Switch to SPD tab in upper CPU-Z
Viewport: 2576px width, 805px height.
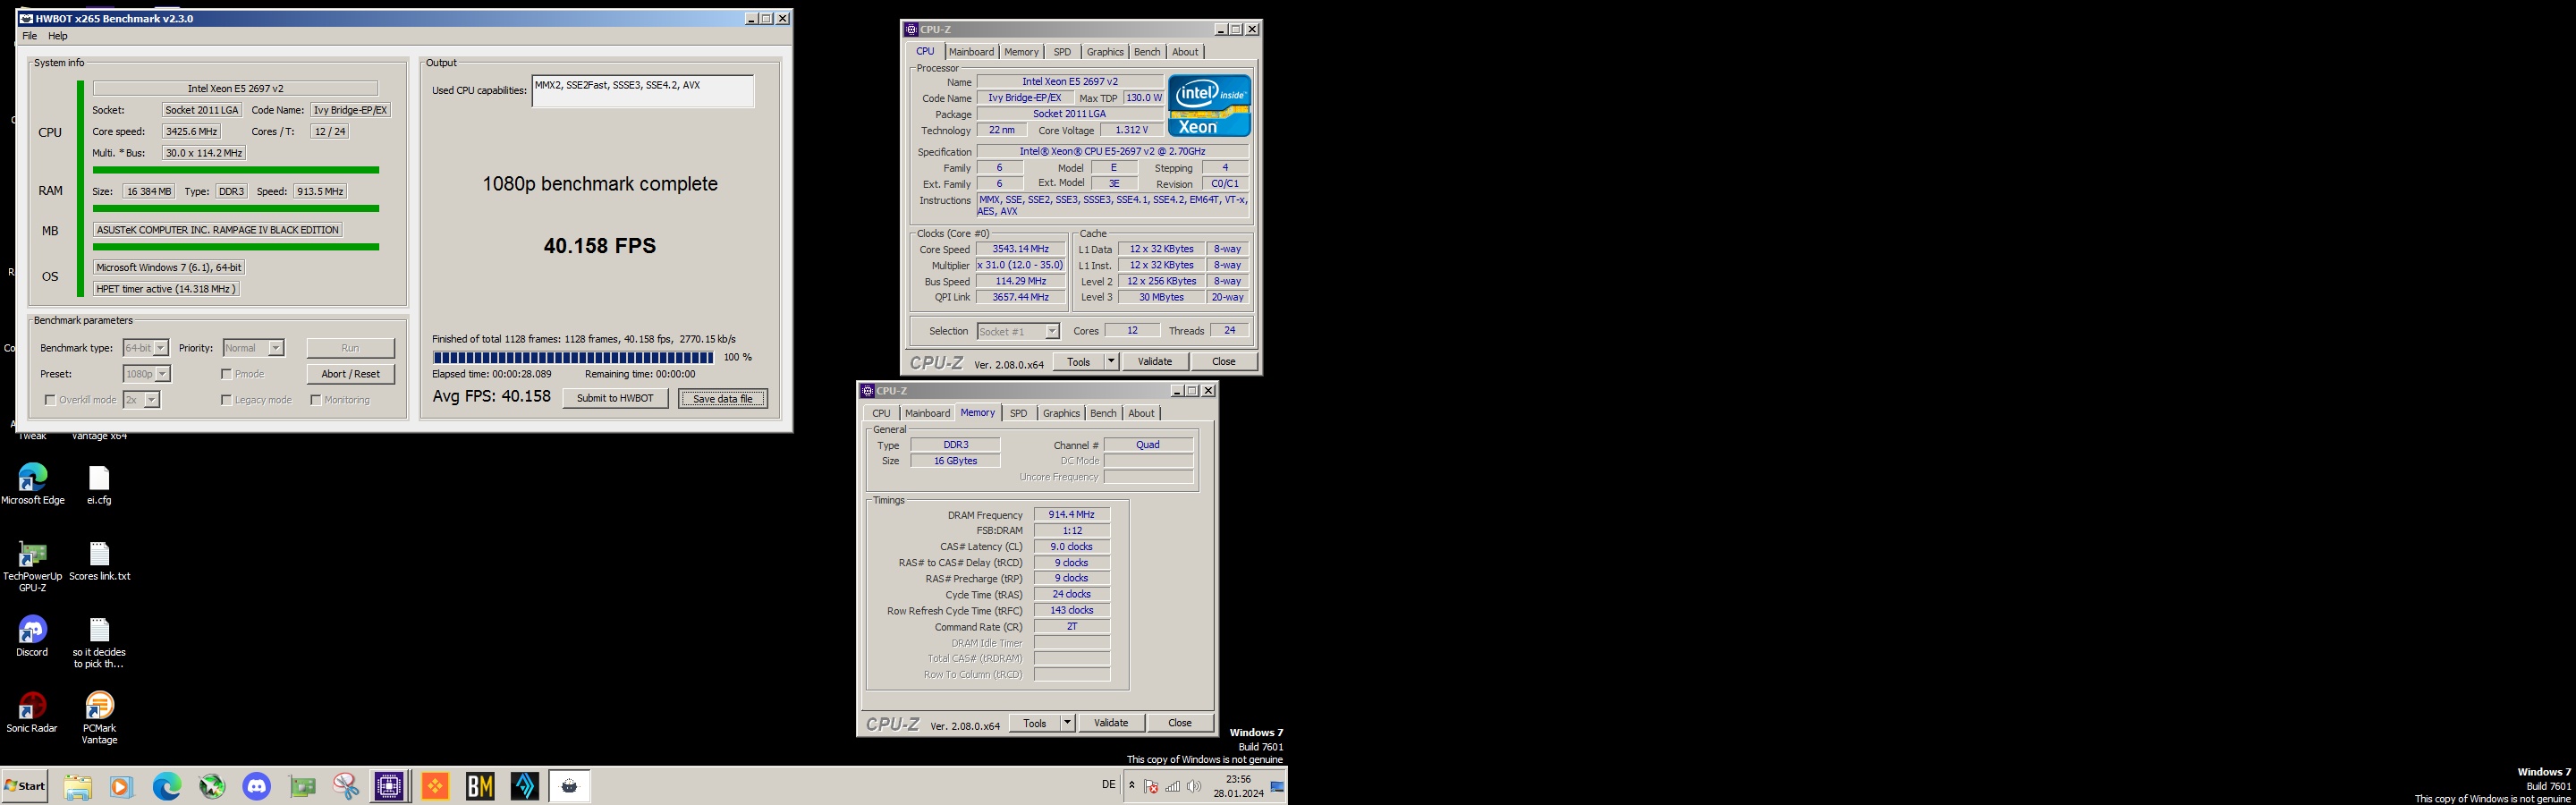tap(1062, 52)
